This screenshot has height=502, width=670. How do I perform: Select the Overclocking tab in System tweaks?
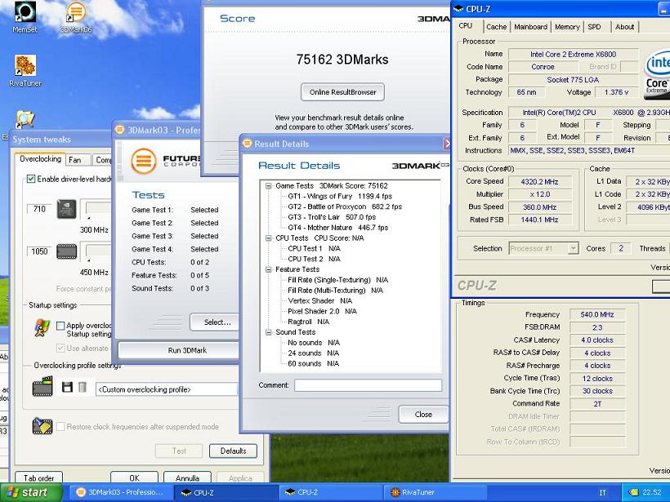pyautogui.click(x=40, y=159)
